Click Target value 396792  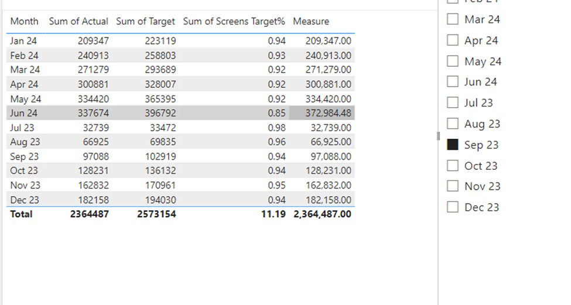click(160, 113)
